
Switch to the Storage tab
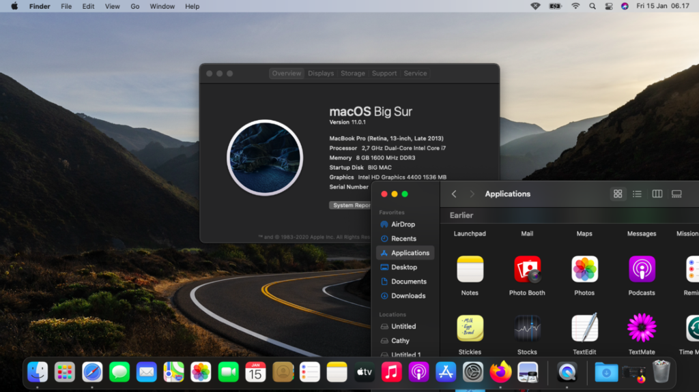352,73
